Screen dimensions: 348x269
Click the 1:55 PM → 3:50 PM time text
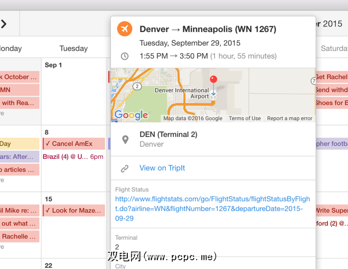[174, 56]
